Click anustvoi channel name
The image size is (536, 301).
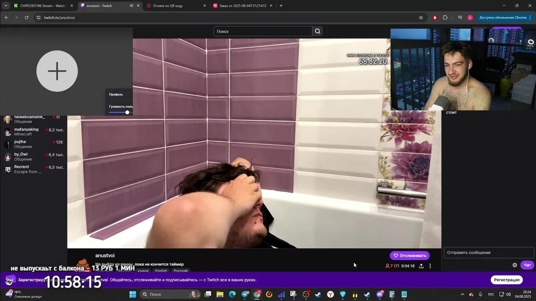pos(105,255)
